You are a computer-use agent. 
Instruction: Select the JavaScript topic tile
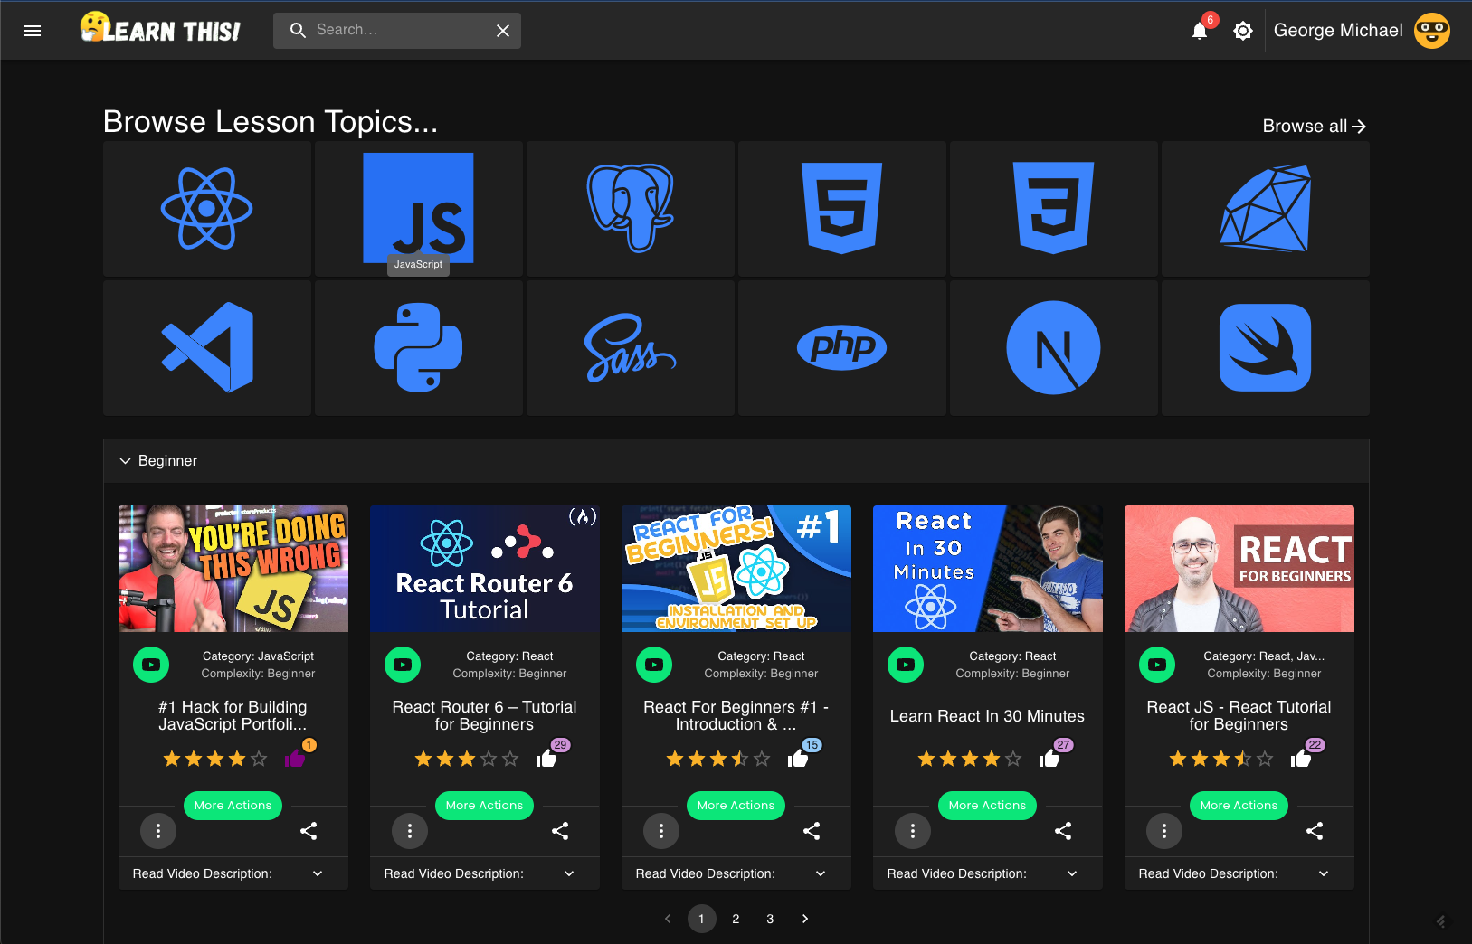coord(419,209)
